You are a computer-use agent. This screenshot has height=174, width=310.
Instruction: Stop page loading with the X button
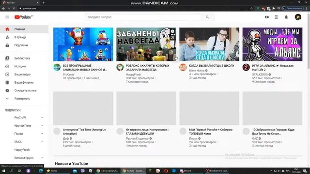[14, 8]
